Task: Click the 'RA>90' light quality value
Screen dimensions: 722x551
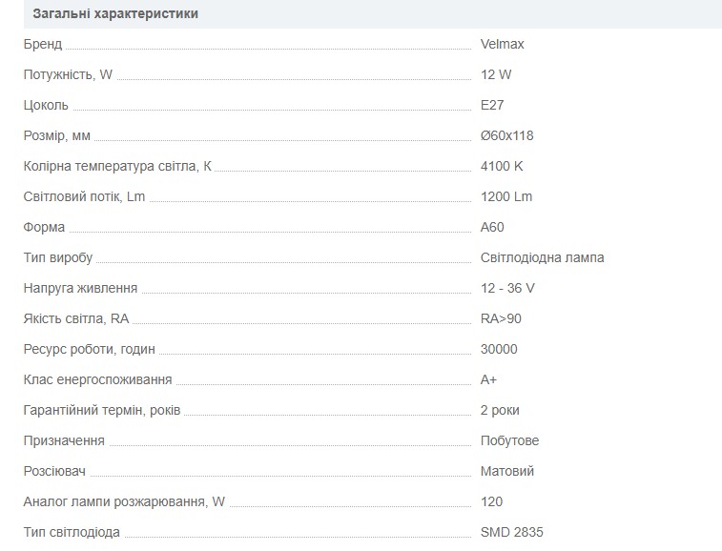Action: [x=501, y=318]
